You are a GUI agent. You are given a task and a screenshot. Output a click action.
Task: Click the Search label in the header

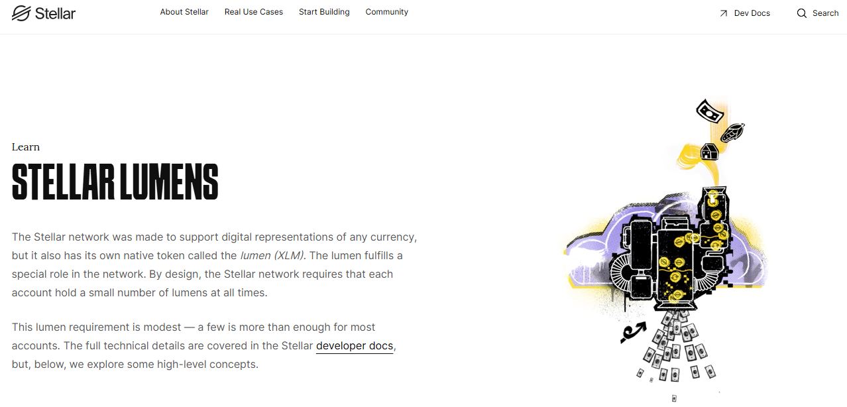click(825, 13)
